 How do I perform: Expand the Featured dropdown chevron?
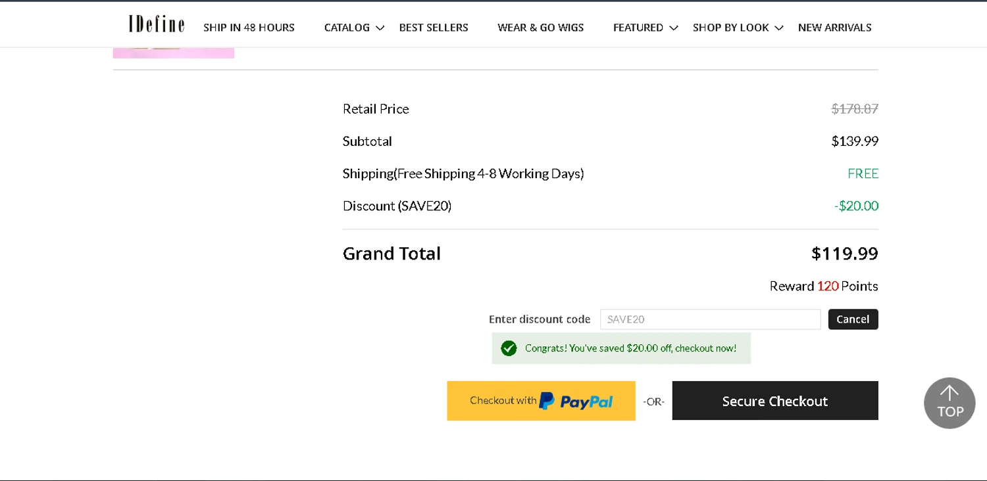coord(673,28)
